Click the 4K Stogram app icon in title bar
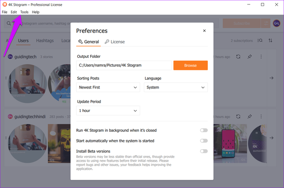Image resolution: width=284 pixels, height=188 pixels. [x=5, y=4]
